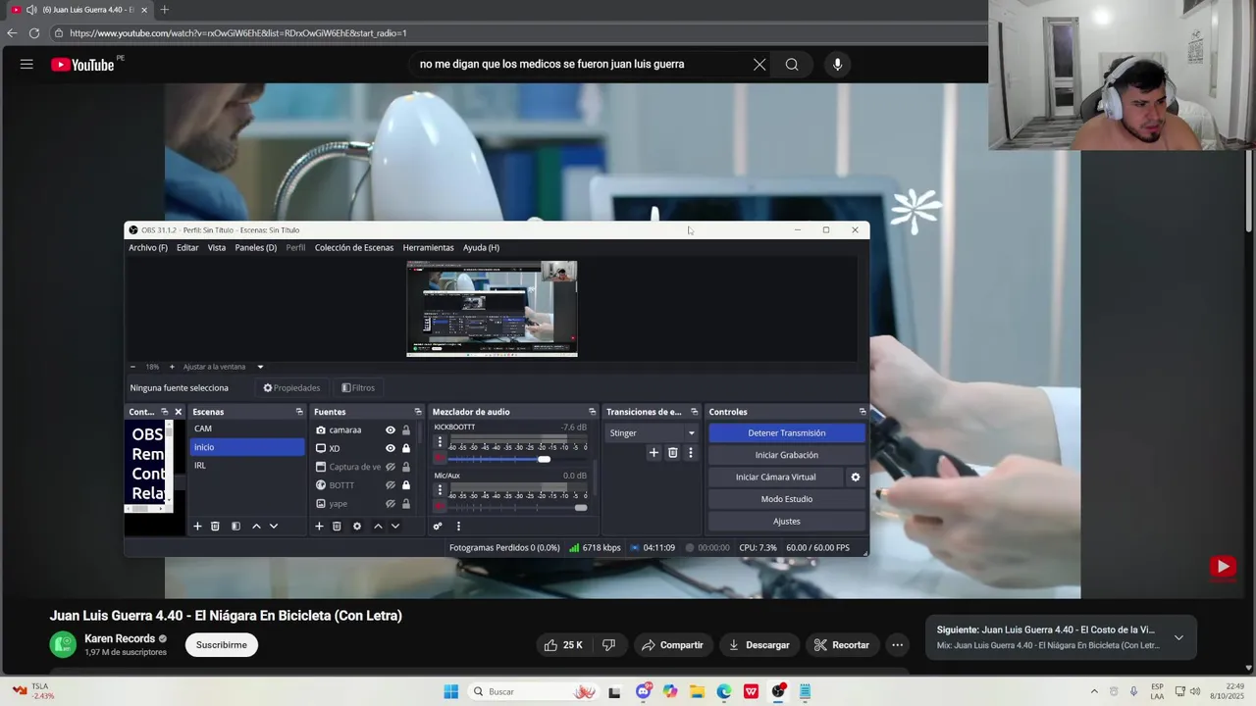Screen dimensions: 1256x706
Task: Show the hidden BOTTT source
Action: pos(391,485)
